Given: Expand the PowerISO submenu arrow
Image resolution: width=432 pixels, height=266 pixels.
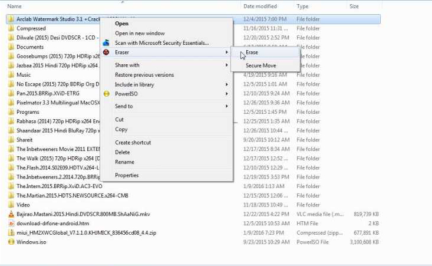Looking at the screenshot, I should coord(226,94).
